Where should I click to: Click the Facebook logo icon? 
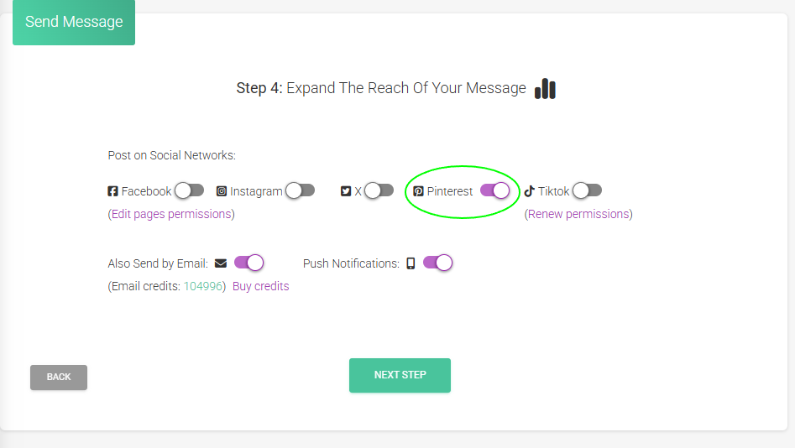[112, 191]
